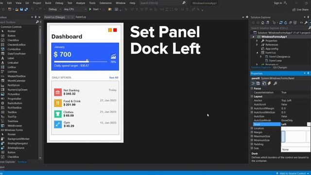Viewport: 311px width, 175px height.
Task: Expand Form1.Designer.cs node
Action: 261,56
